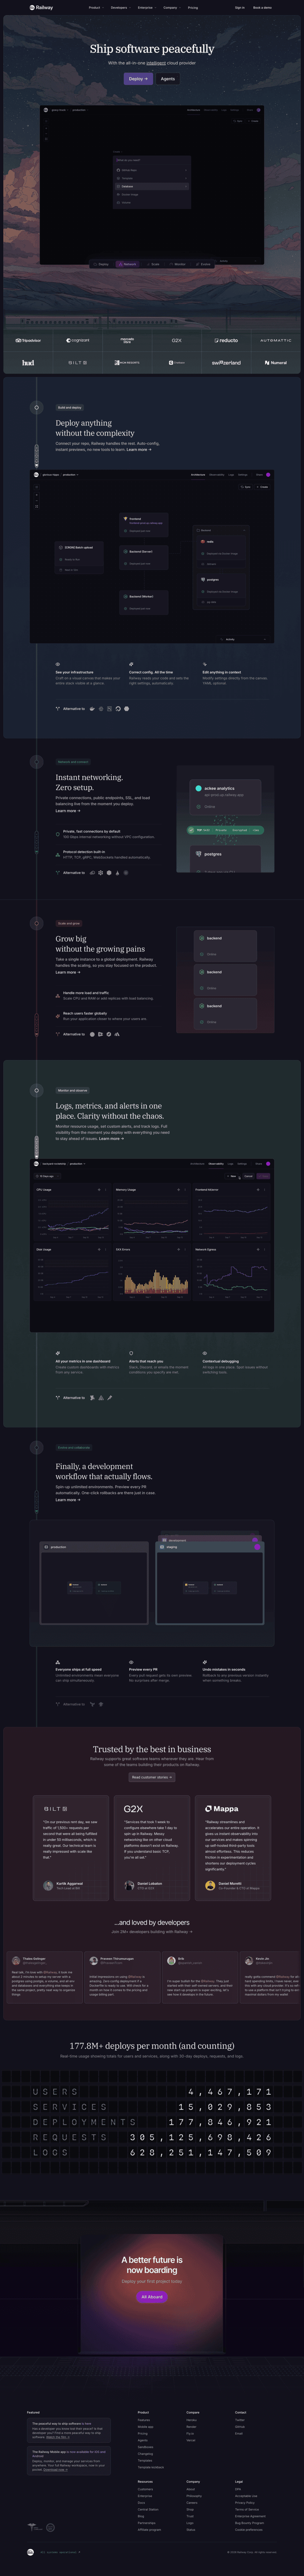This screenshot has width=304, height=2576.
Task: Open Templates link in footer
Action: point(145,2461)
